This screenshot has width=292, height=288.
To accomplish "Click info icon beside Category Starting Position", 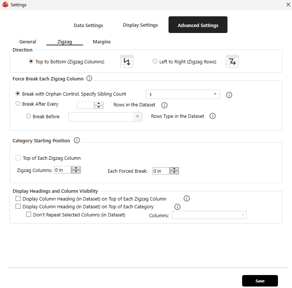I will 77,140.
